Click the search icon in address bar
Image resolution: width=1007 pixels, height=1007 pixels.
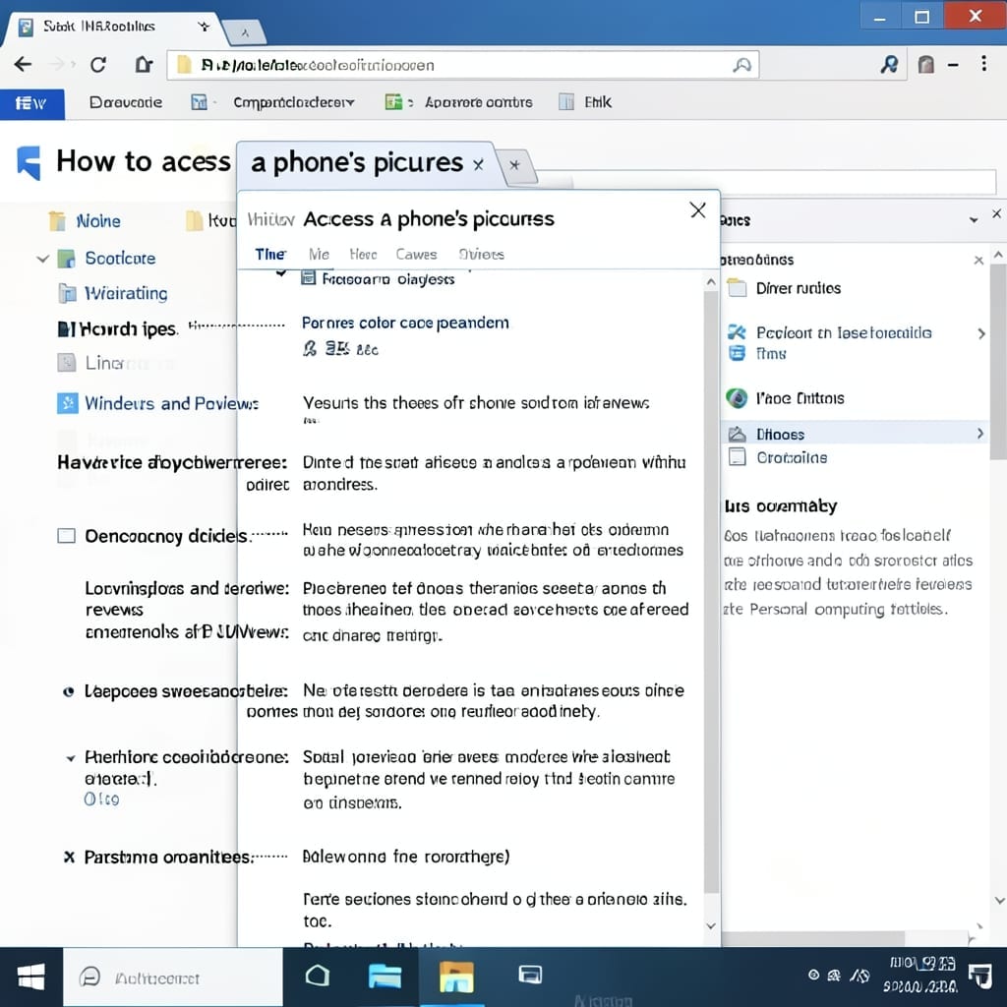[741, 65]
